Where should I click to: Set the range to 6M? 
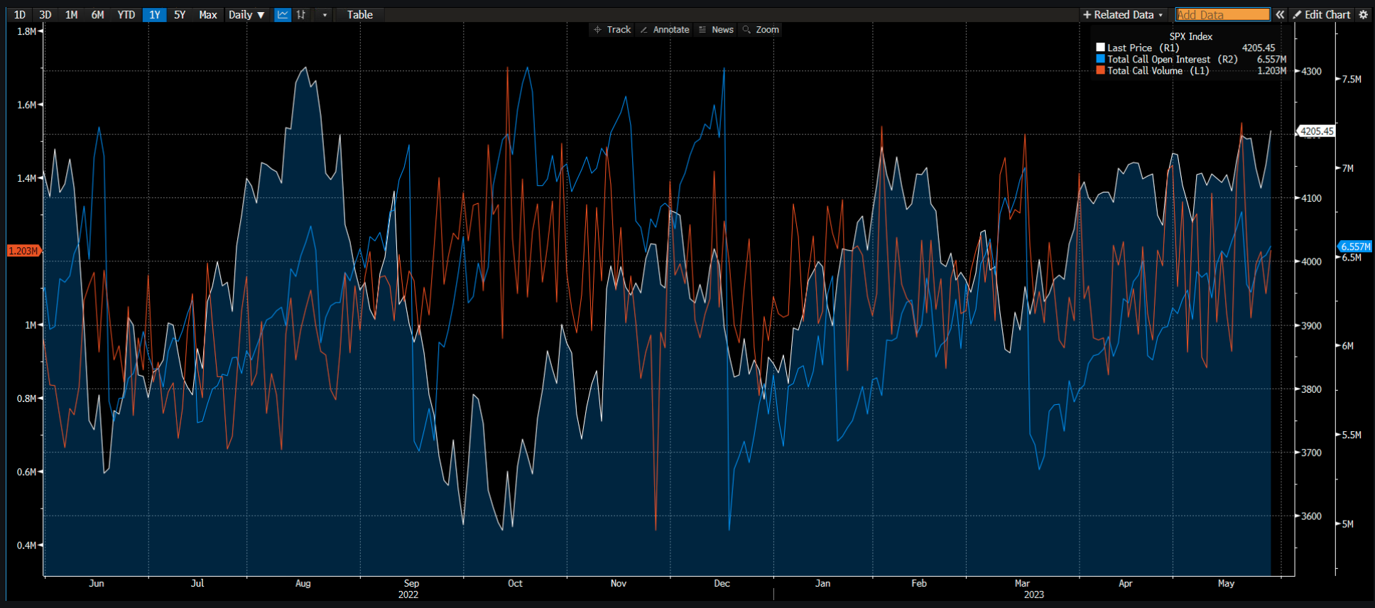(97, 15)
